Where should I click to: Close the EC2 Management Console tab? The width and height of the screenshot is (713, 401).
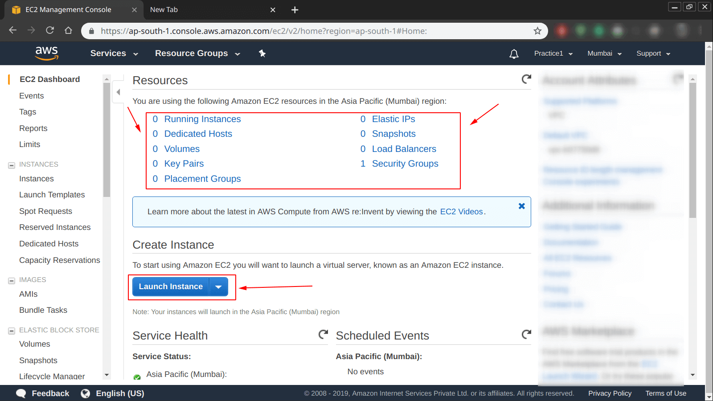coord(134,10)
